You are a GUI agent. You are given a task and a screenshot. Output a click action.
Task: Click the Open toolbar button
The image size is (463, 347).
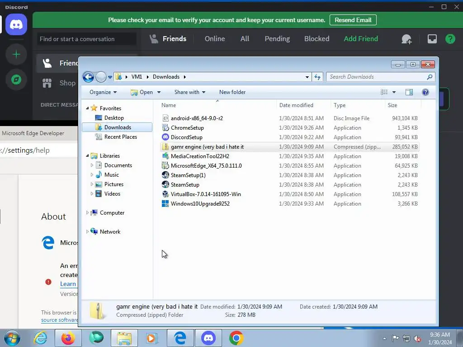[x=142, y=92]
